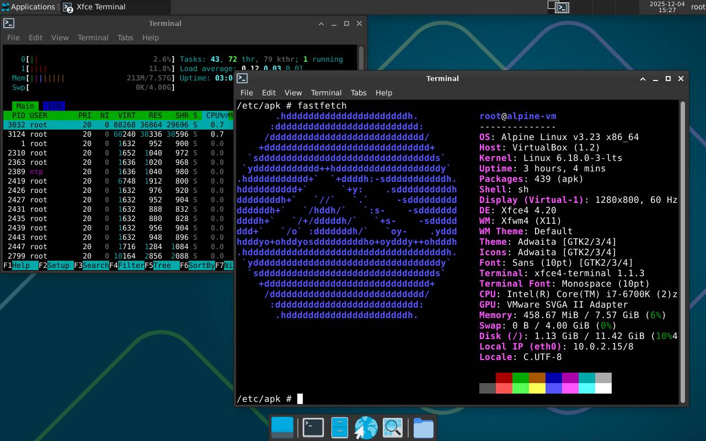Click fastfetch terminal window title icon
Viewport: 706px width, 441px height.
[x=242, y=78]
